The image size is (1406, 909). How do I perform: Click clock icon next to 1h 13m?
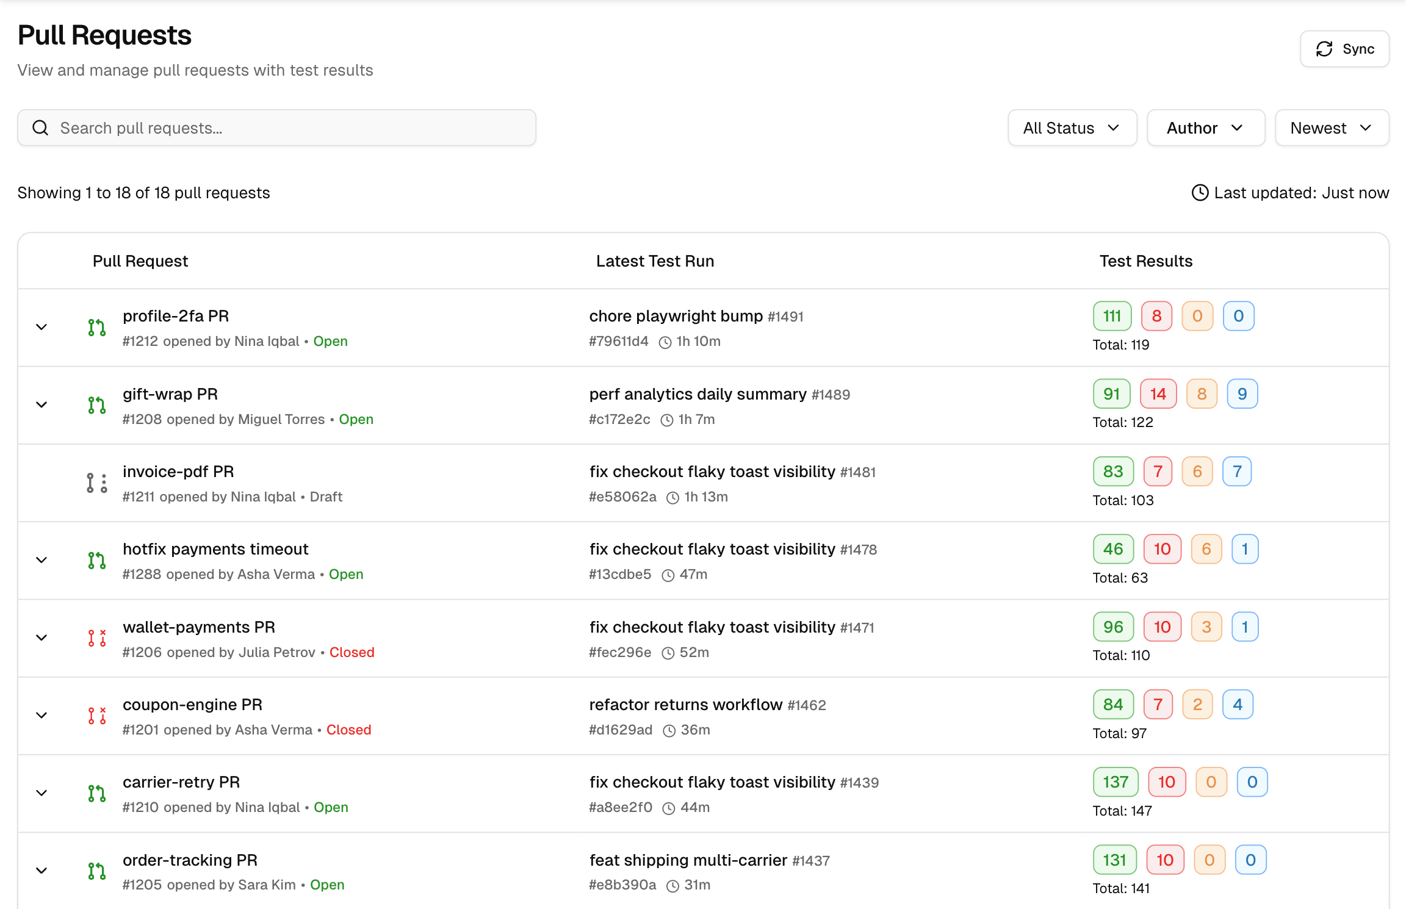point(672,498)
